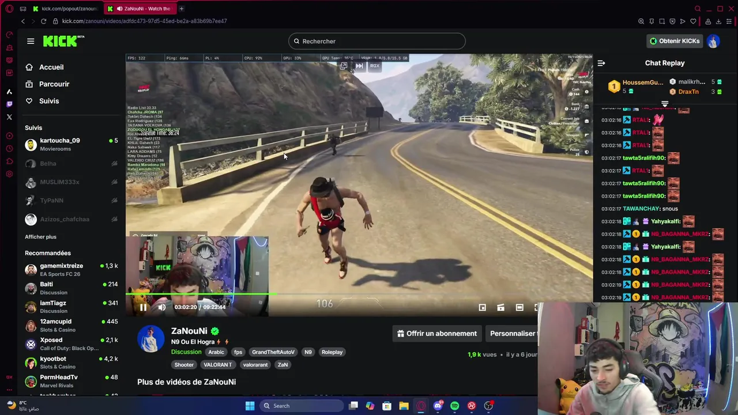Mute the video player volume

coord(162,307)
